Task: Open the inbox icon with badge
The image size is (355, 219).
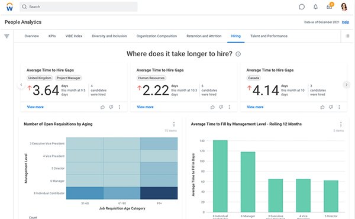Action: tap(330, 6)
